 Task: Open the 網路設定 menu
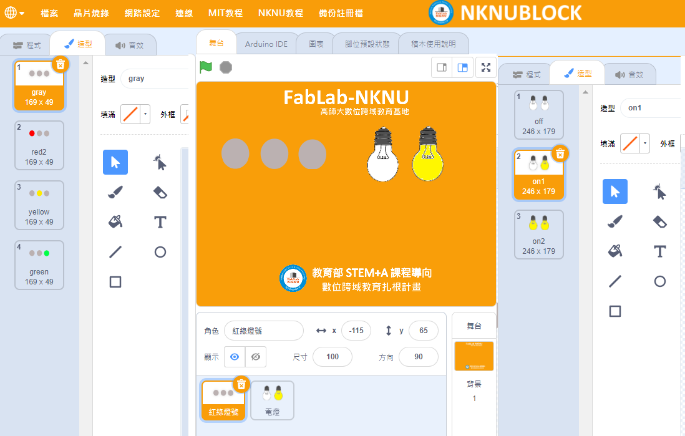[142, 13]
